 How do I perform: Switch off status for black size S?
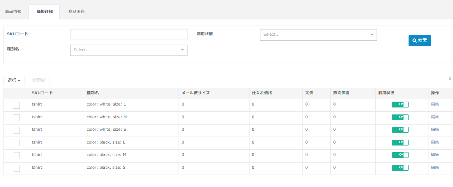pyautogui.click(x=400, y=168)
